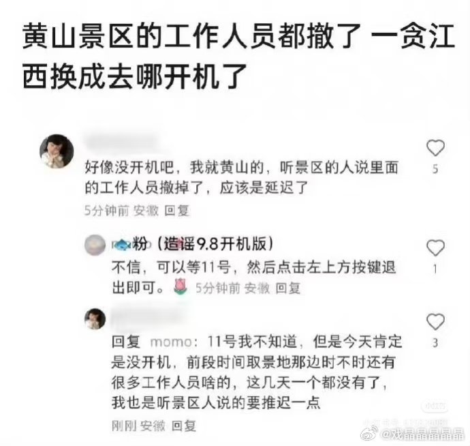Click 回复 beside 刚刚 安徽
Image resolution: width=470 pixels, height=446 pixels.
pyautogui.click(x=184, y=426)
